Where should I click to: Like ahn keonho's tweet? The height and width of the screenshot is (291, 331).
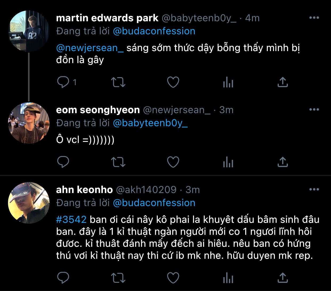(173, 278)
